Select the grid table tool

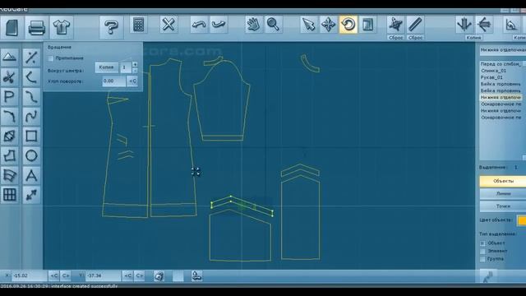pyautogui.click(x=10, y=195)
